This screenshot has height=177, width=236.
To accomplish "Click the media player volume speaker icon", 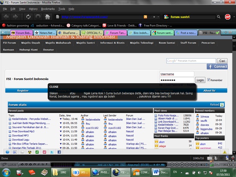I will pos(202,165).
